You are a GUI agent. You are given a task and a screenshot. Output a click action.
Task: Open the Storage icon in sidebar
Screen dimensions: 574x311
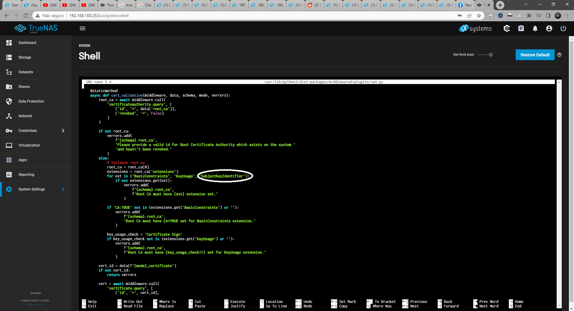[x=9, y=57]
